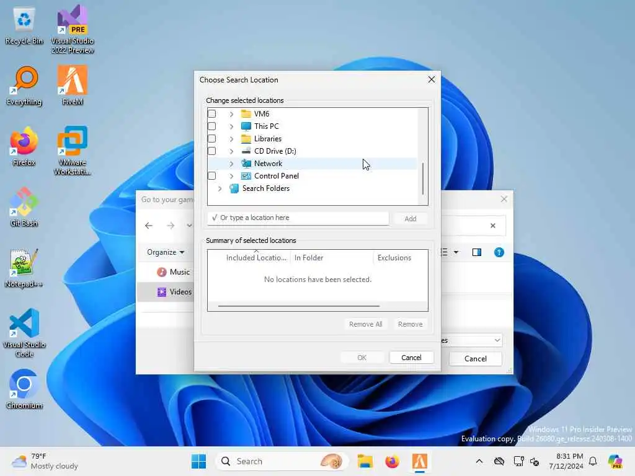Open the Copilot Preview taskbar icon

tap(615, 461)
